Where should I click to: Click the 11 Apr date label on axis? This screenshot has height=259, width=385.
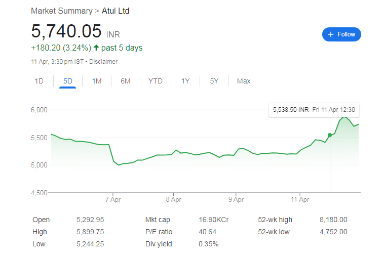coord(300,200)
